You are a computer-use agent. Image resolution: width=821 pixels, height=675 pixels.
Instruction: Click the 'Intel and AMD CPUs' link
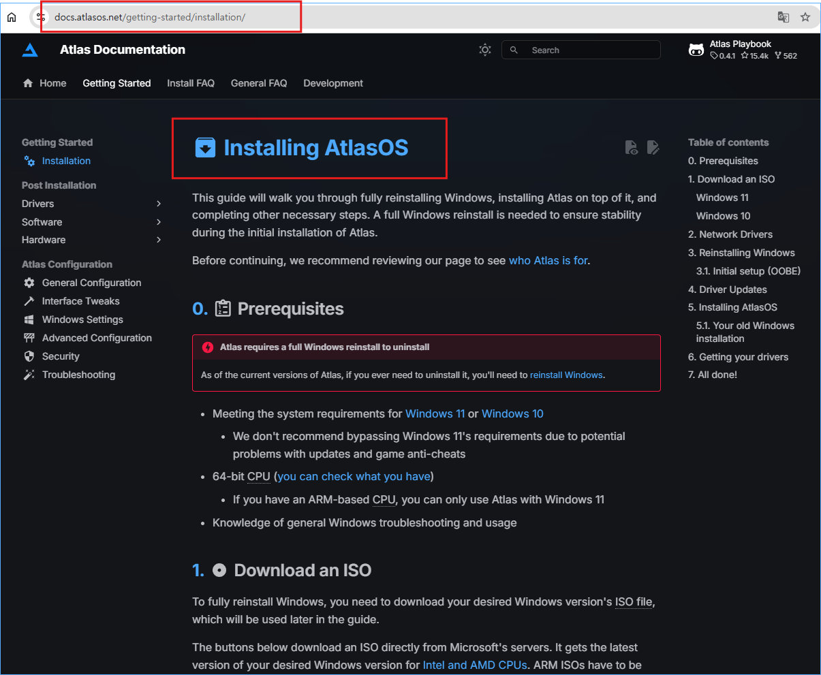pos(475,665)
